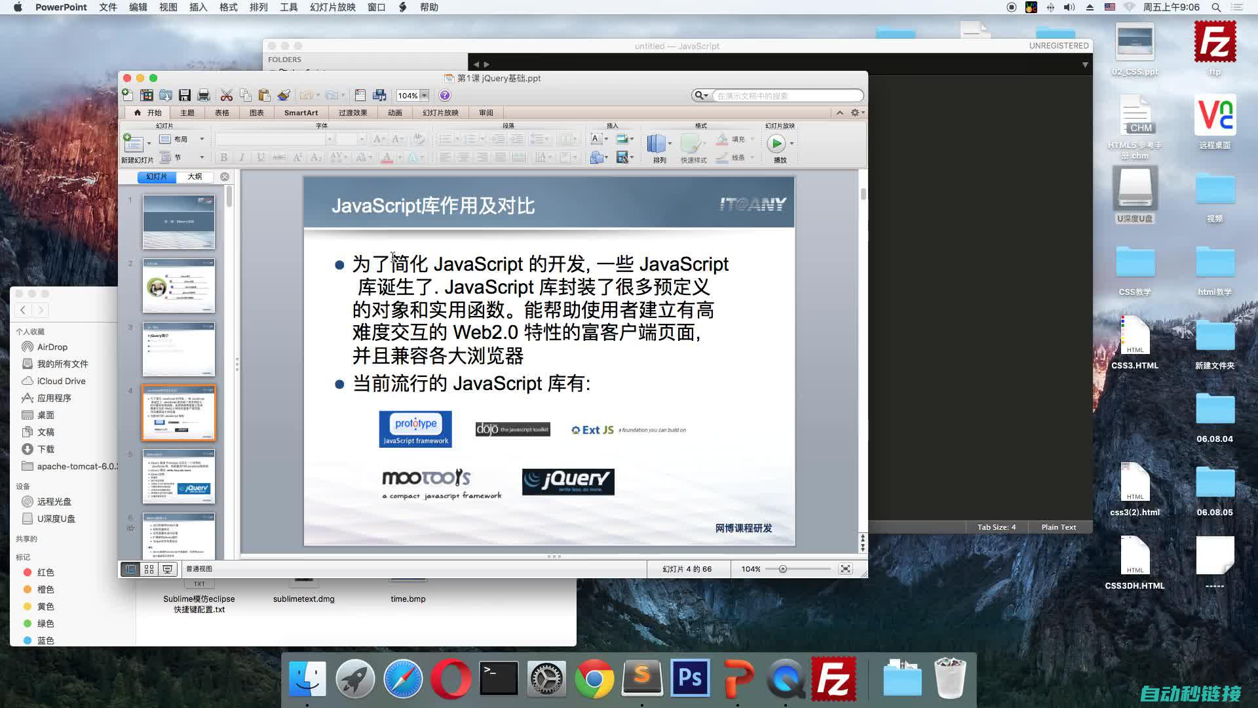Toggle Italic formatting
Screen dimensions: 1258x708
pos(242,157)
